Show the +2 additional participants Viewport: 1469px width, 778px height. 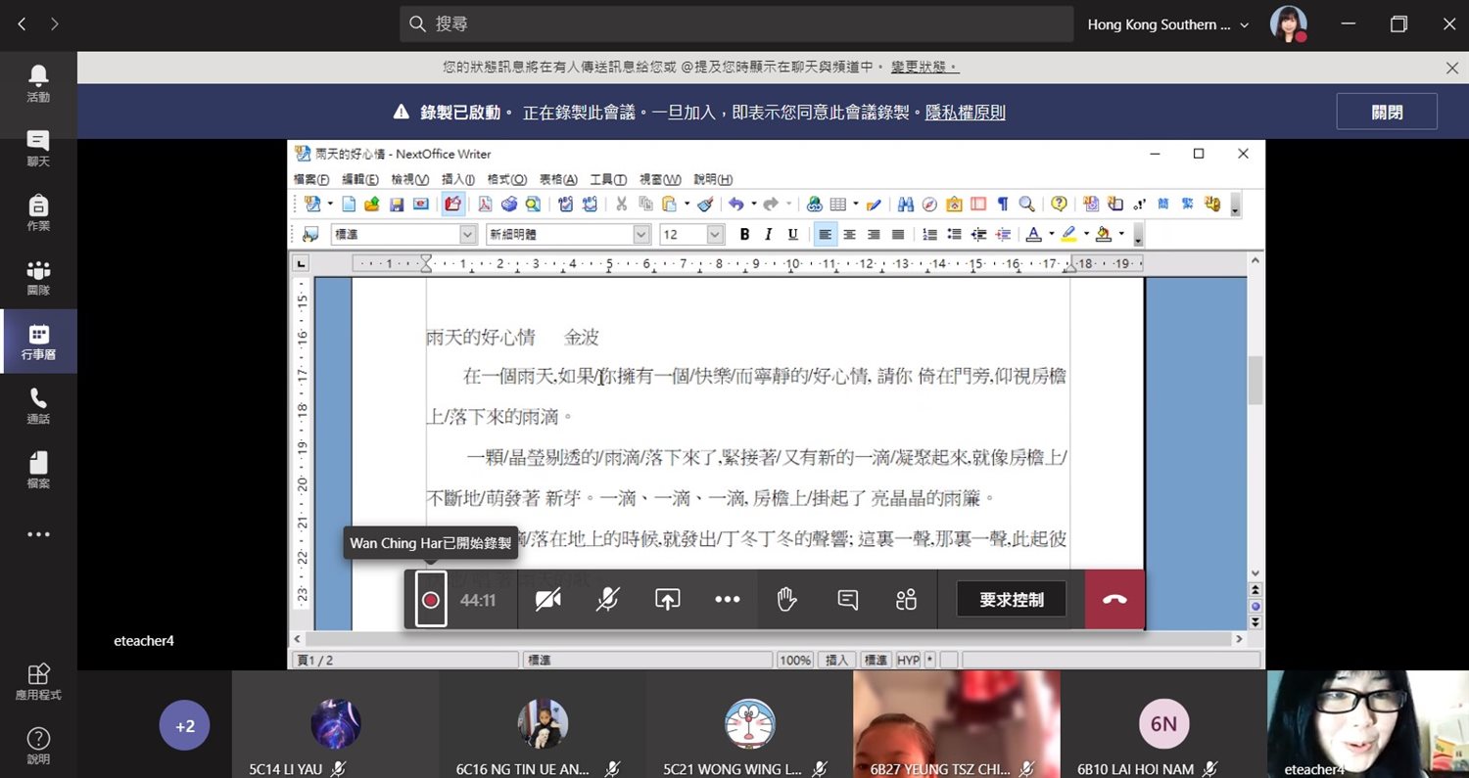[x=184, y=726]
